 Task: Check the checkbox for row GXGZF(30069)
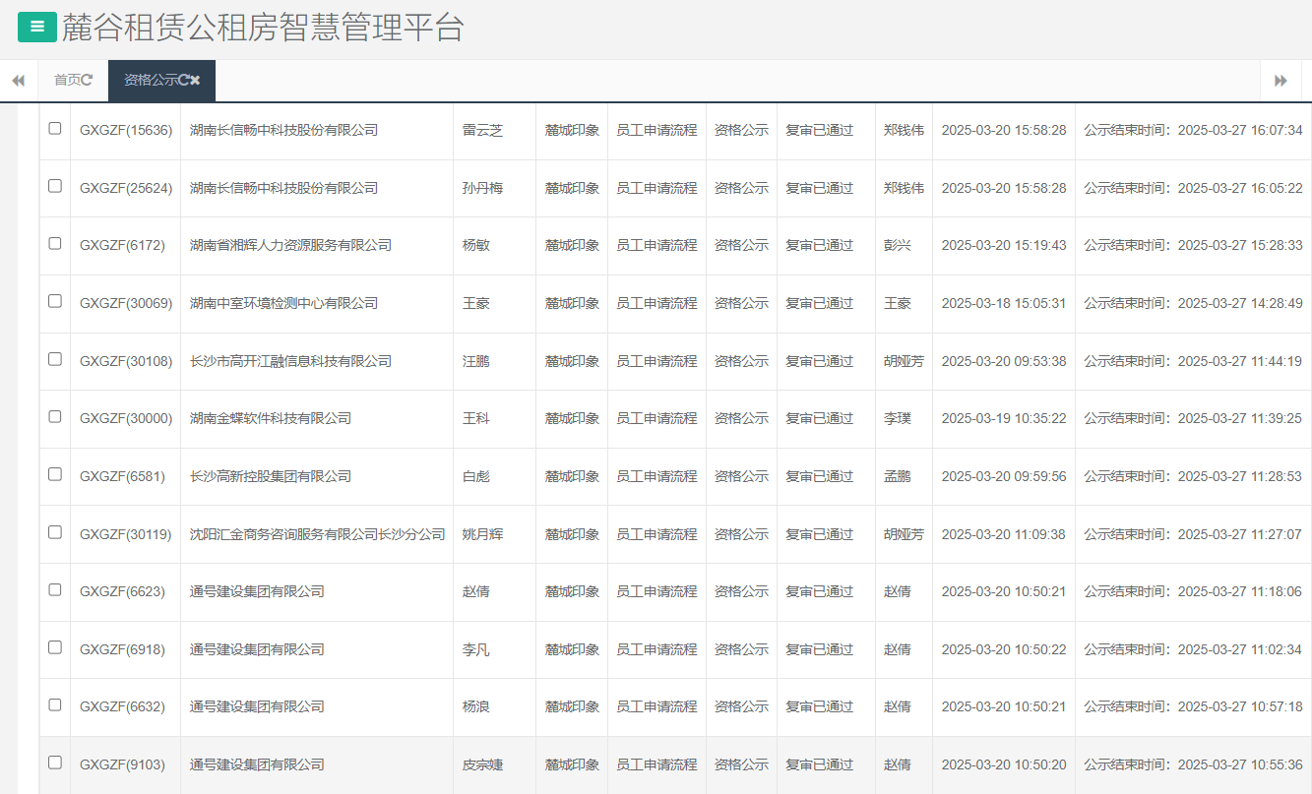click(55, 302)
